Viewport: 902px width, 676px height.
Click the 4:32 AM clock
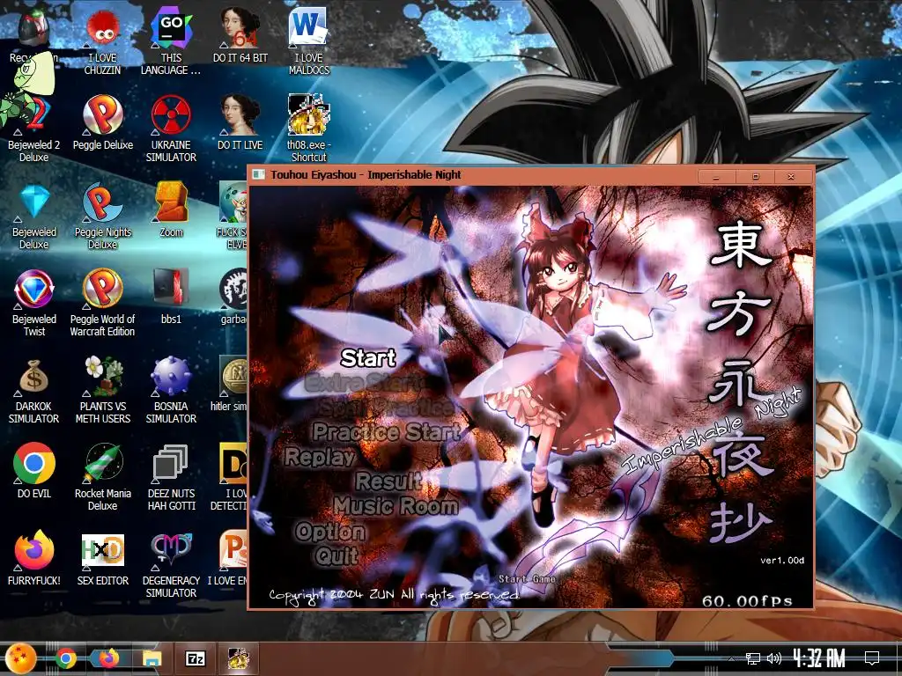[819, 658]
